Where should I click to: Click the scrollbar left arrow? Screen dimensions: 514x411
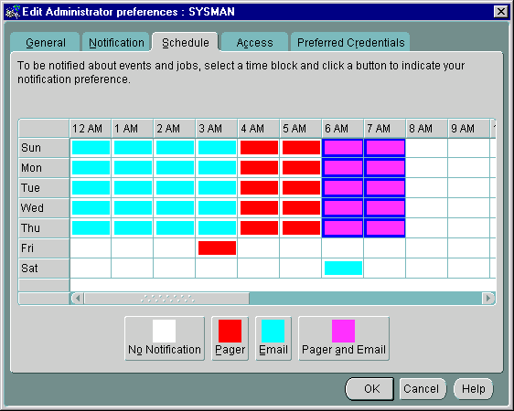click(78, 299)
